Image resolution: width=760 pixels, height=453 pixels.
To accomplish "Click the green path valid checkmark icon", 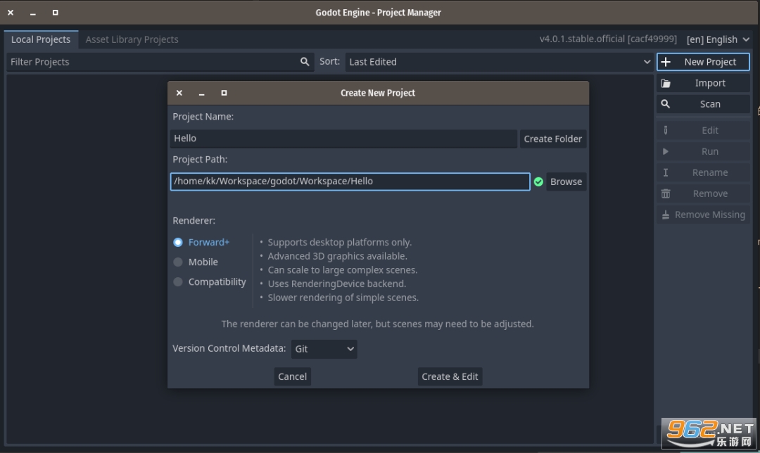I will 538,181.
